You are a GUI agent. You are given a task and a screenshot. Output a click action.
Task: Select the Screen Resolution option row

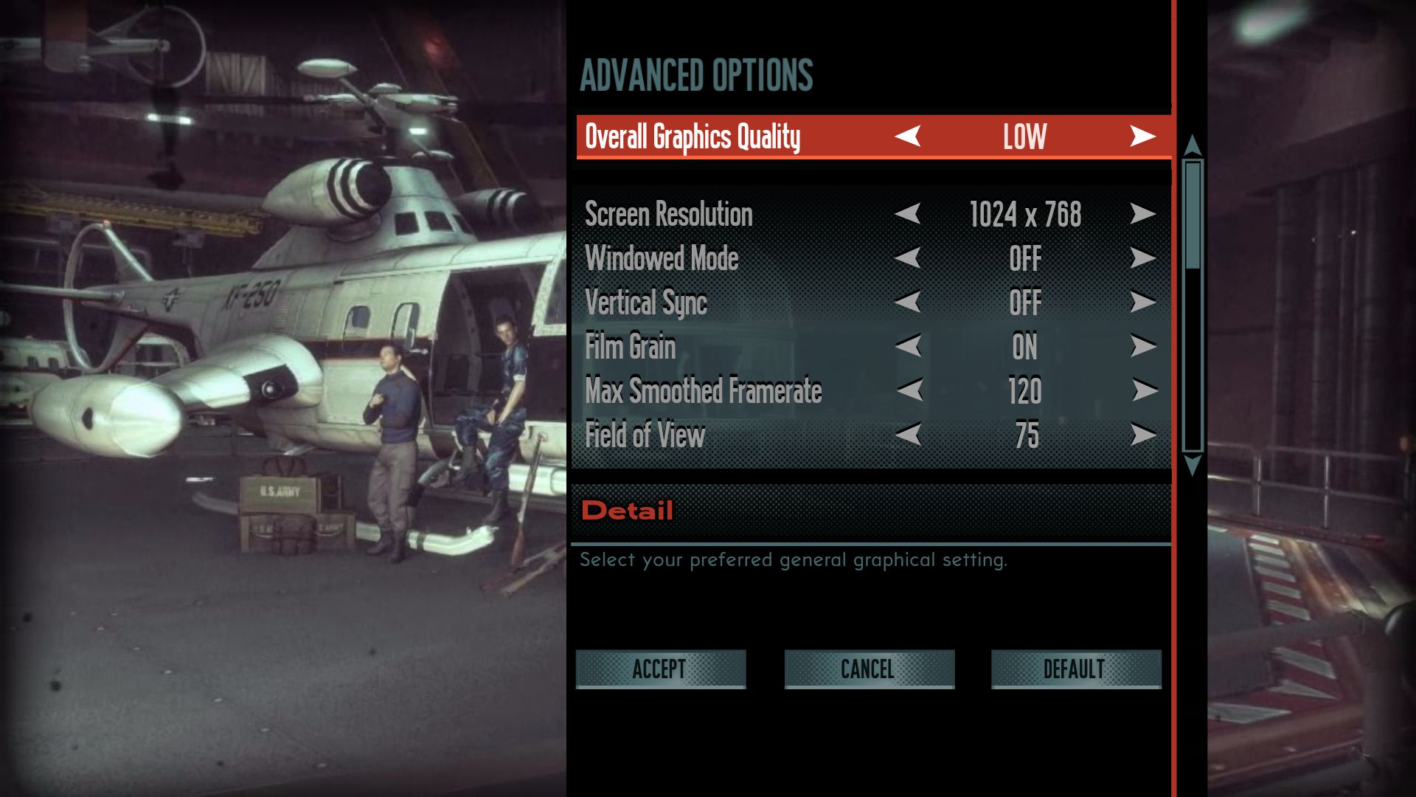point(871,214)
